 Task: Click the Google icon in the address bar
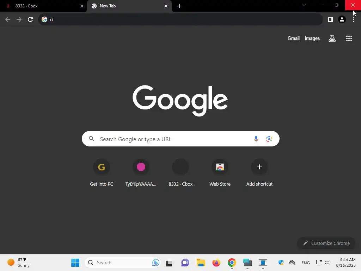(44, 20)
